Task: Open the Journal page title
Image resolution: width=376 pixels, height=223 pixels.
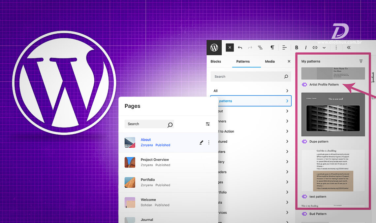Action: pyautogui.click(x=147, y=220)
